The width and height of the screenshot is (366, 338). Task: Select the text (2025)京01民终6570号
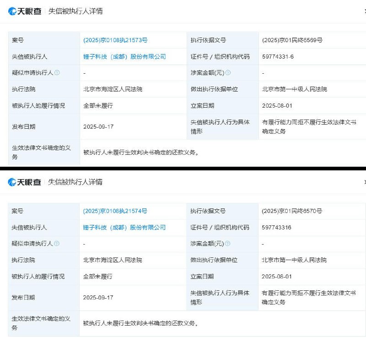292,211
